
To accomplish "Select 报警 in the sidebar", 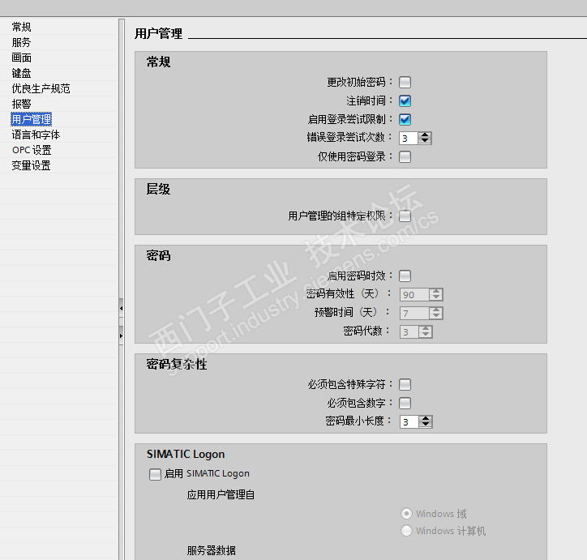I will 21,104.
